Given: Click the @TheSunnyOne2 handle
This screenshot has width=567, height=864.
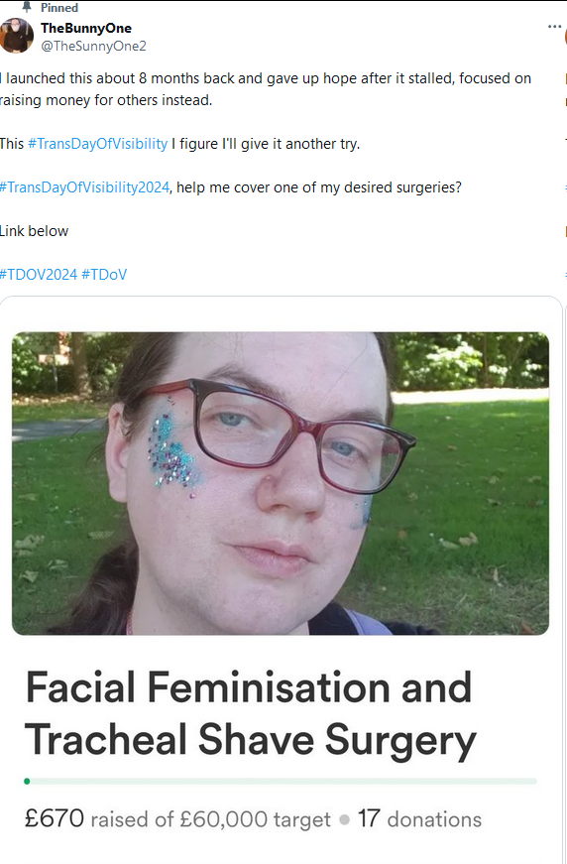Looking at the screenshot, I should click(x=93, y=47).
